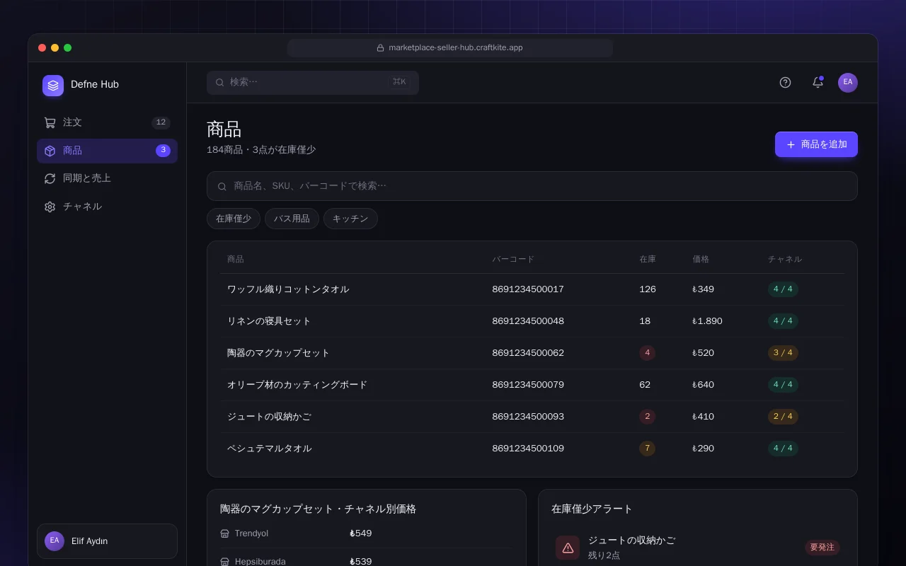Click the ⌘K shortcut hint
This screenshot has height=566, width=906.
point(399,82)
